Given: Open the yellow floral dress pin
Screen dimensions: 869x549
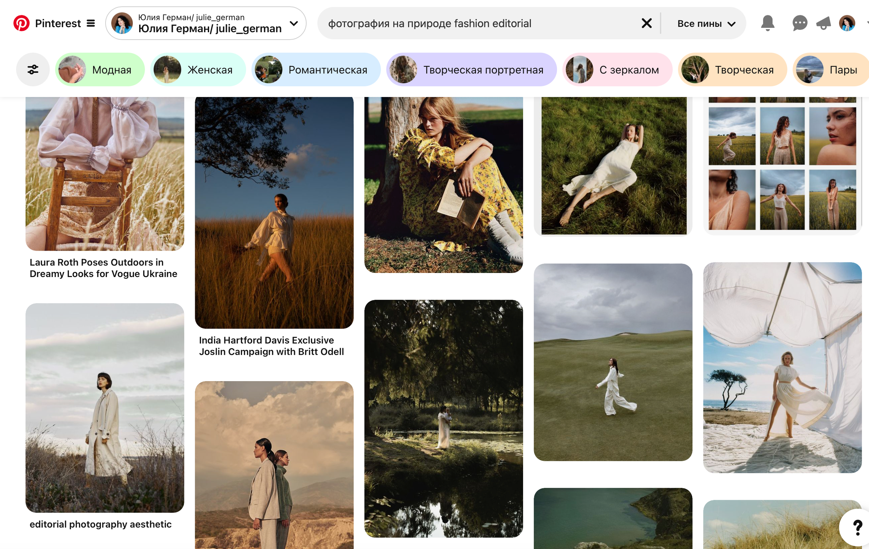Looking at the screenshot, I should (x=443, y=184).
